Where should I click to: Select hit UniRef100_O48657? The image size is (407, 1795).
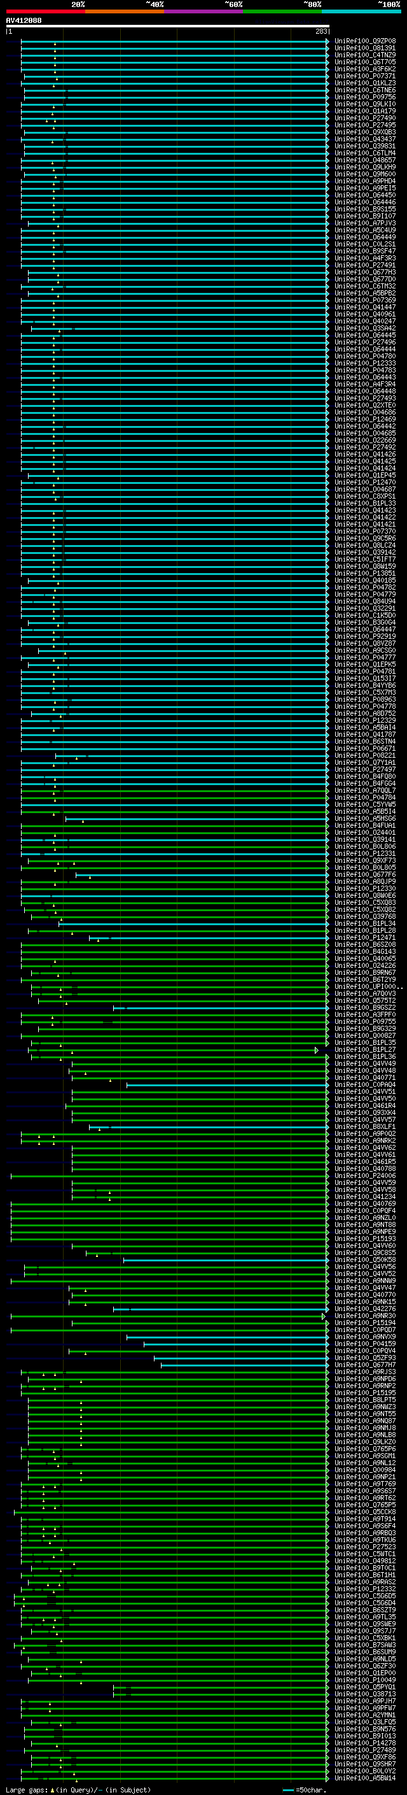[x=365, y=160]
